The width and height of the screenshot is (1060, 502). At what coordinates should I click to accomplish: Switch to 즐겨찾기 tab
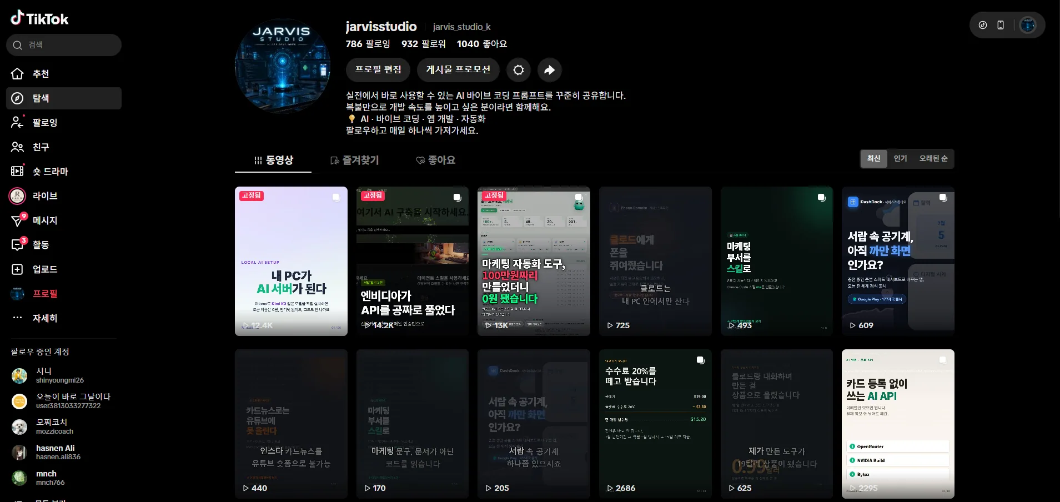tap(354, 160)
